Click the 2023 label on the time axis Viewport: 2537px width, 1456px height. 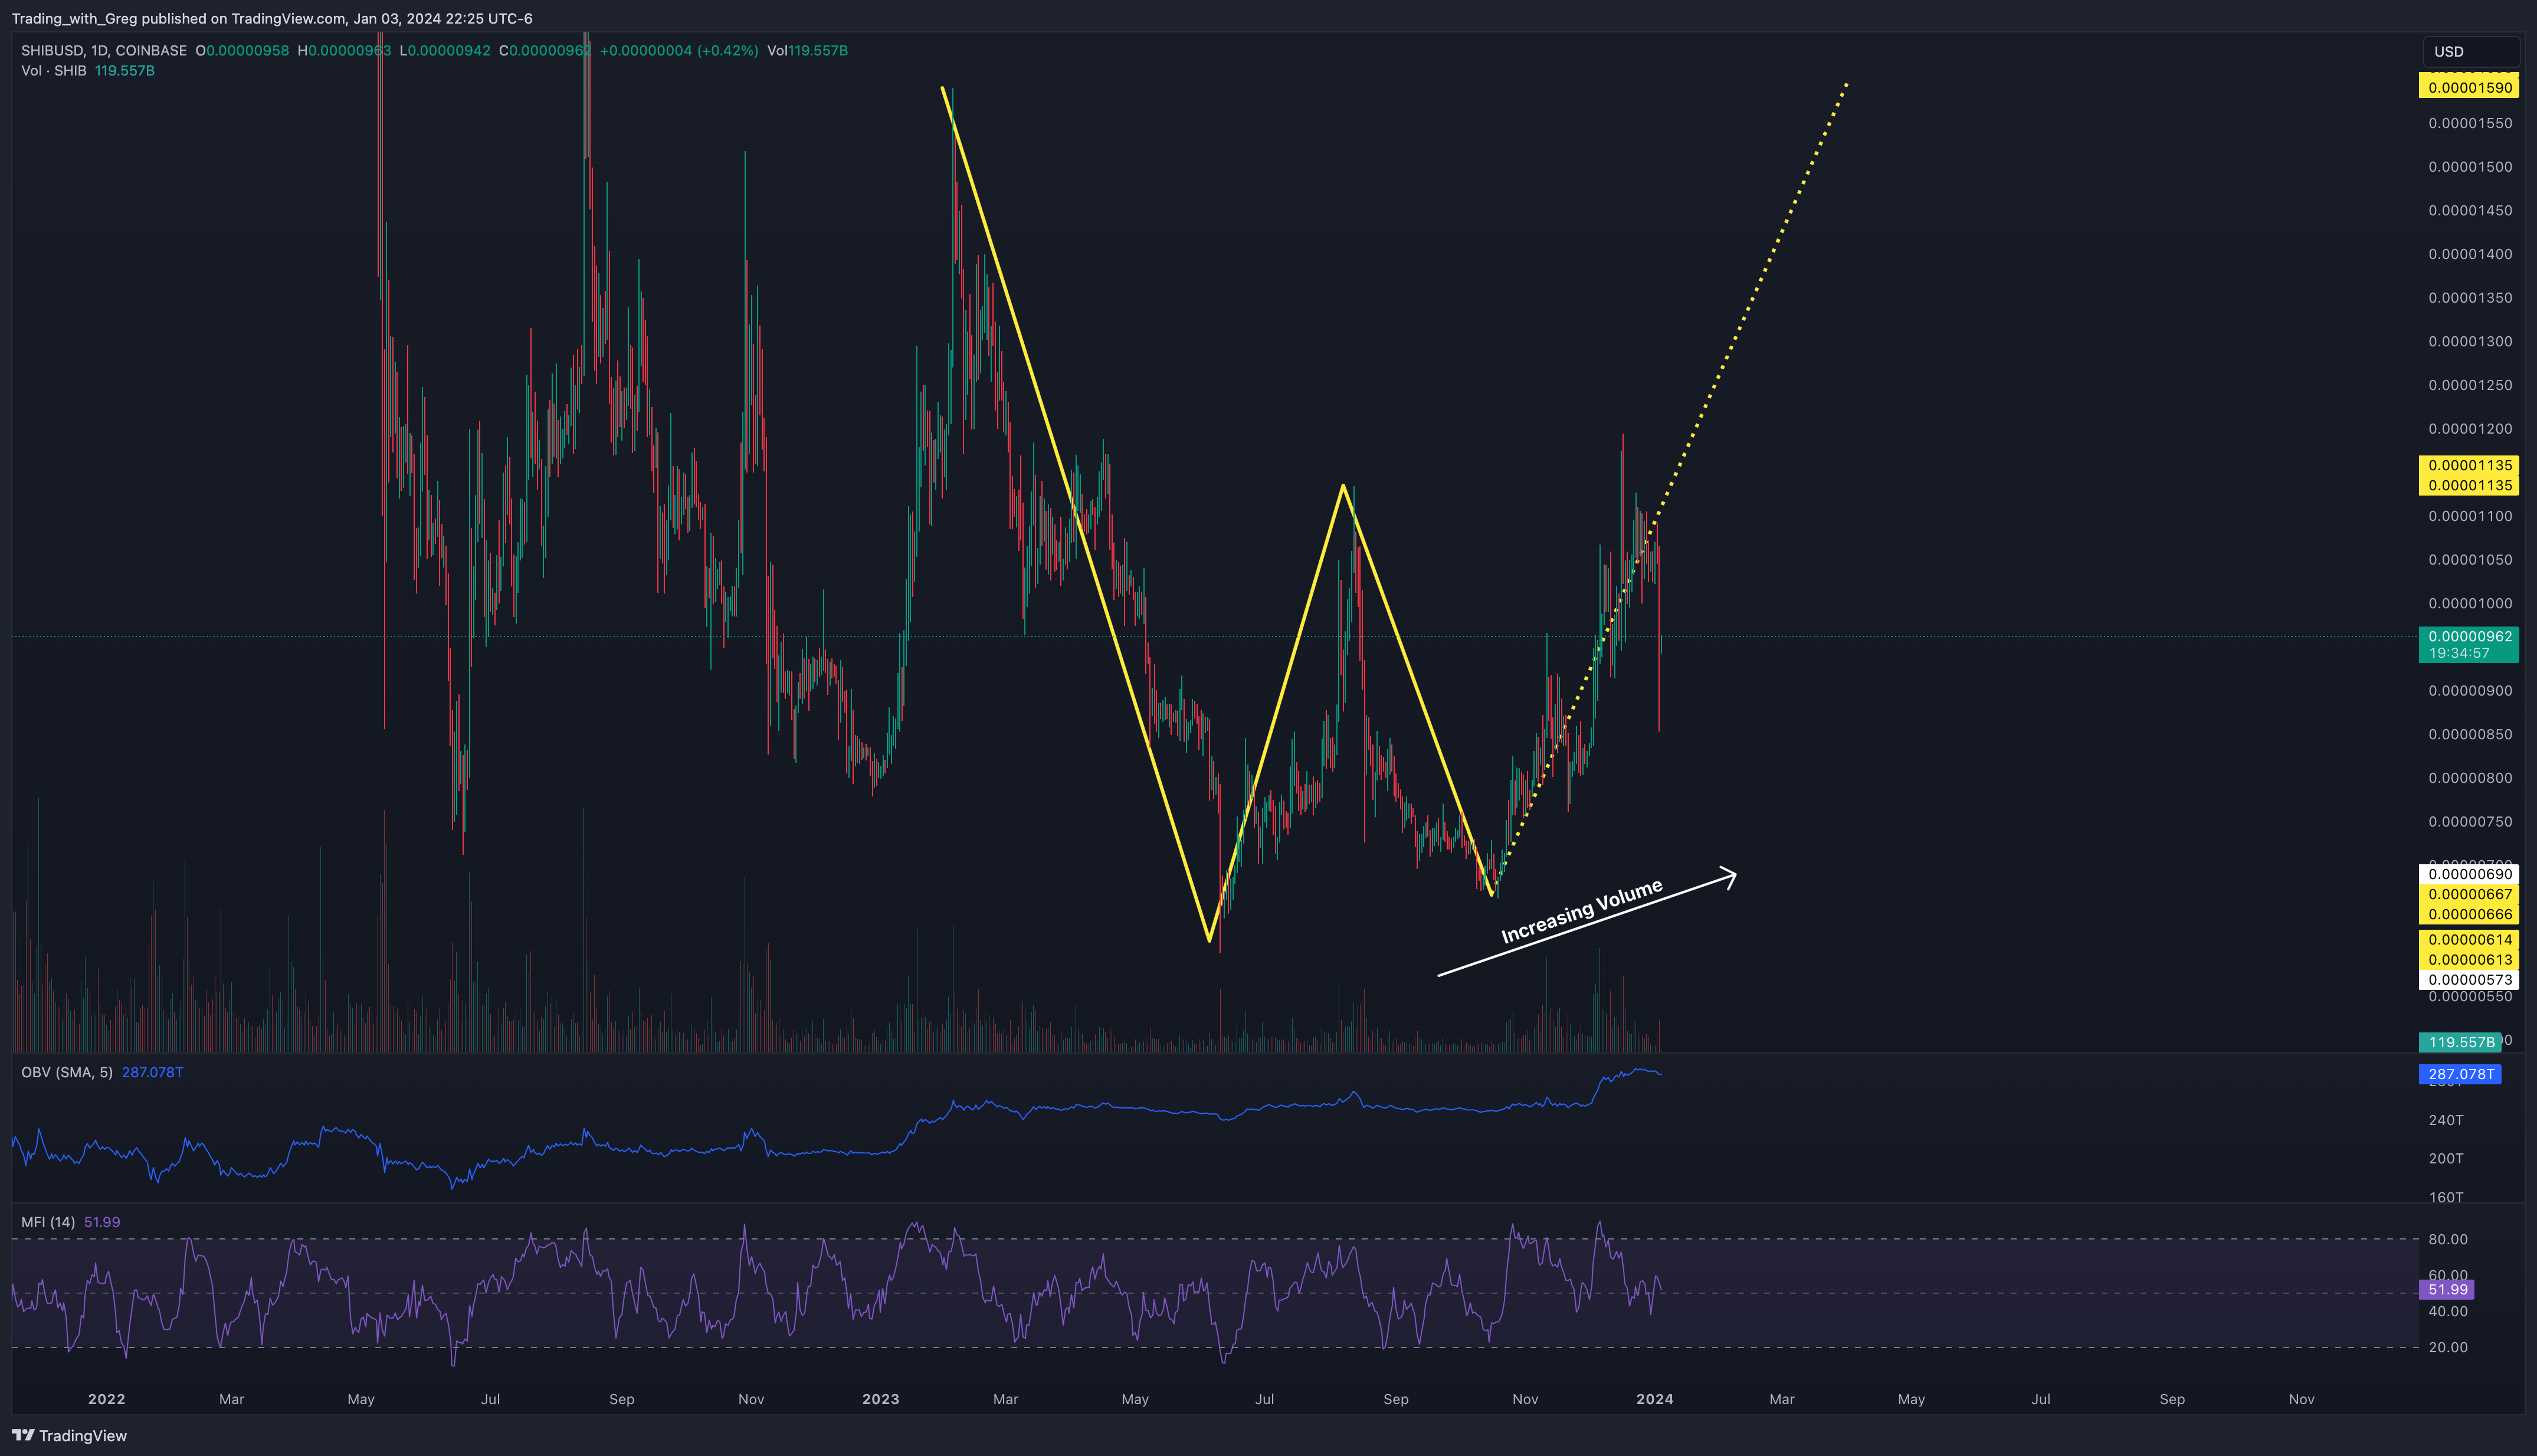(881, 1399)
